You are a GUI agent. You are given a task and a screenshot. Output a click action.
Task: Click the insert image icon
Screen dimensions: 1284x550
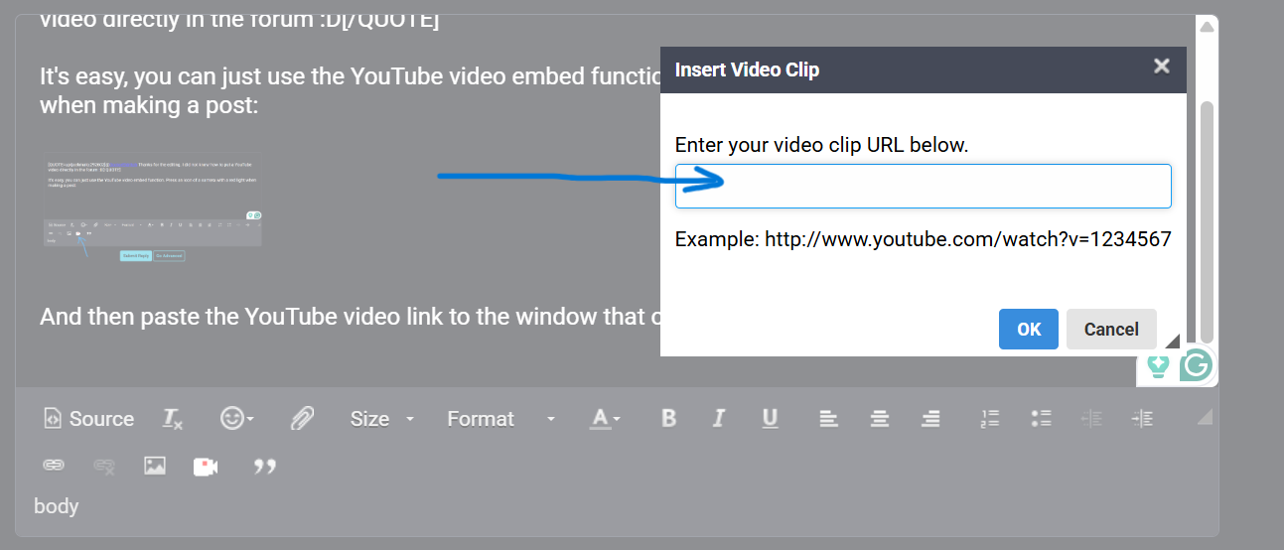point(154,466)
